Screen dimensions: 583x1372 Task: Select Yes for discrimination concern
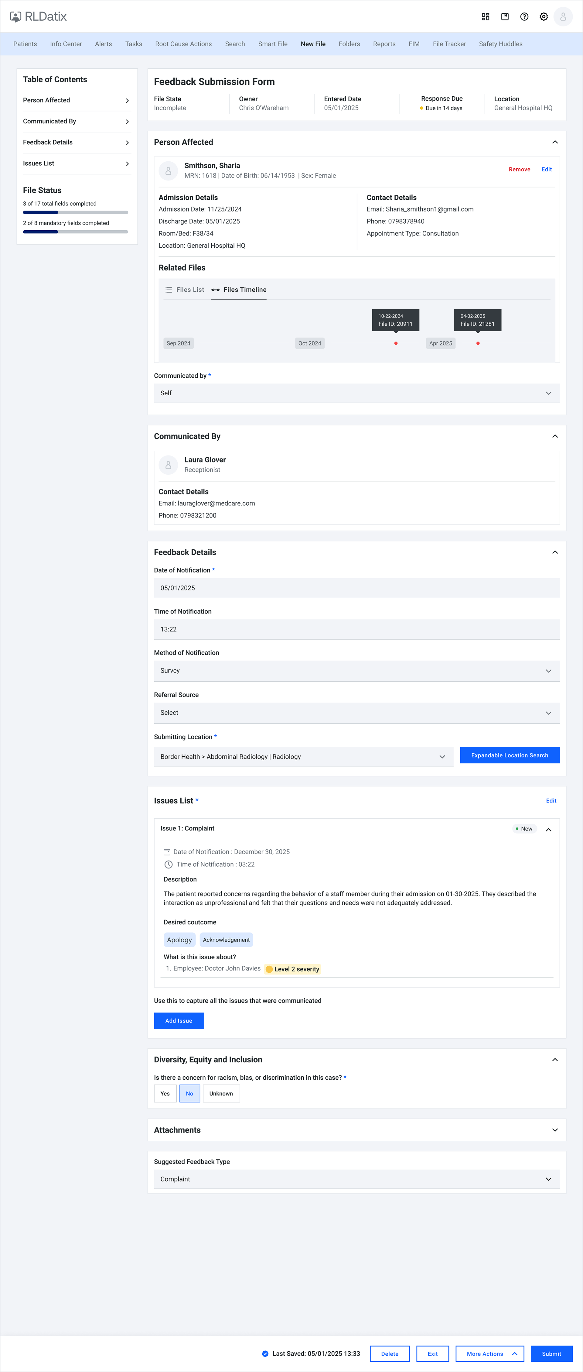pyautogui.click(x=165, y=1093)
